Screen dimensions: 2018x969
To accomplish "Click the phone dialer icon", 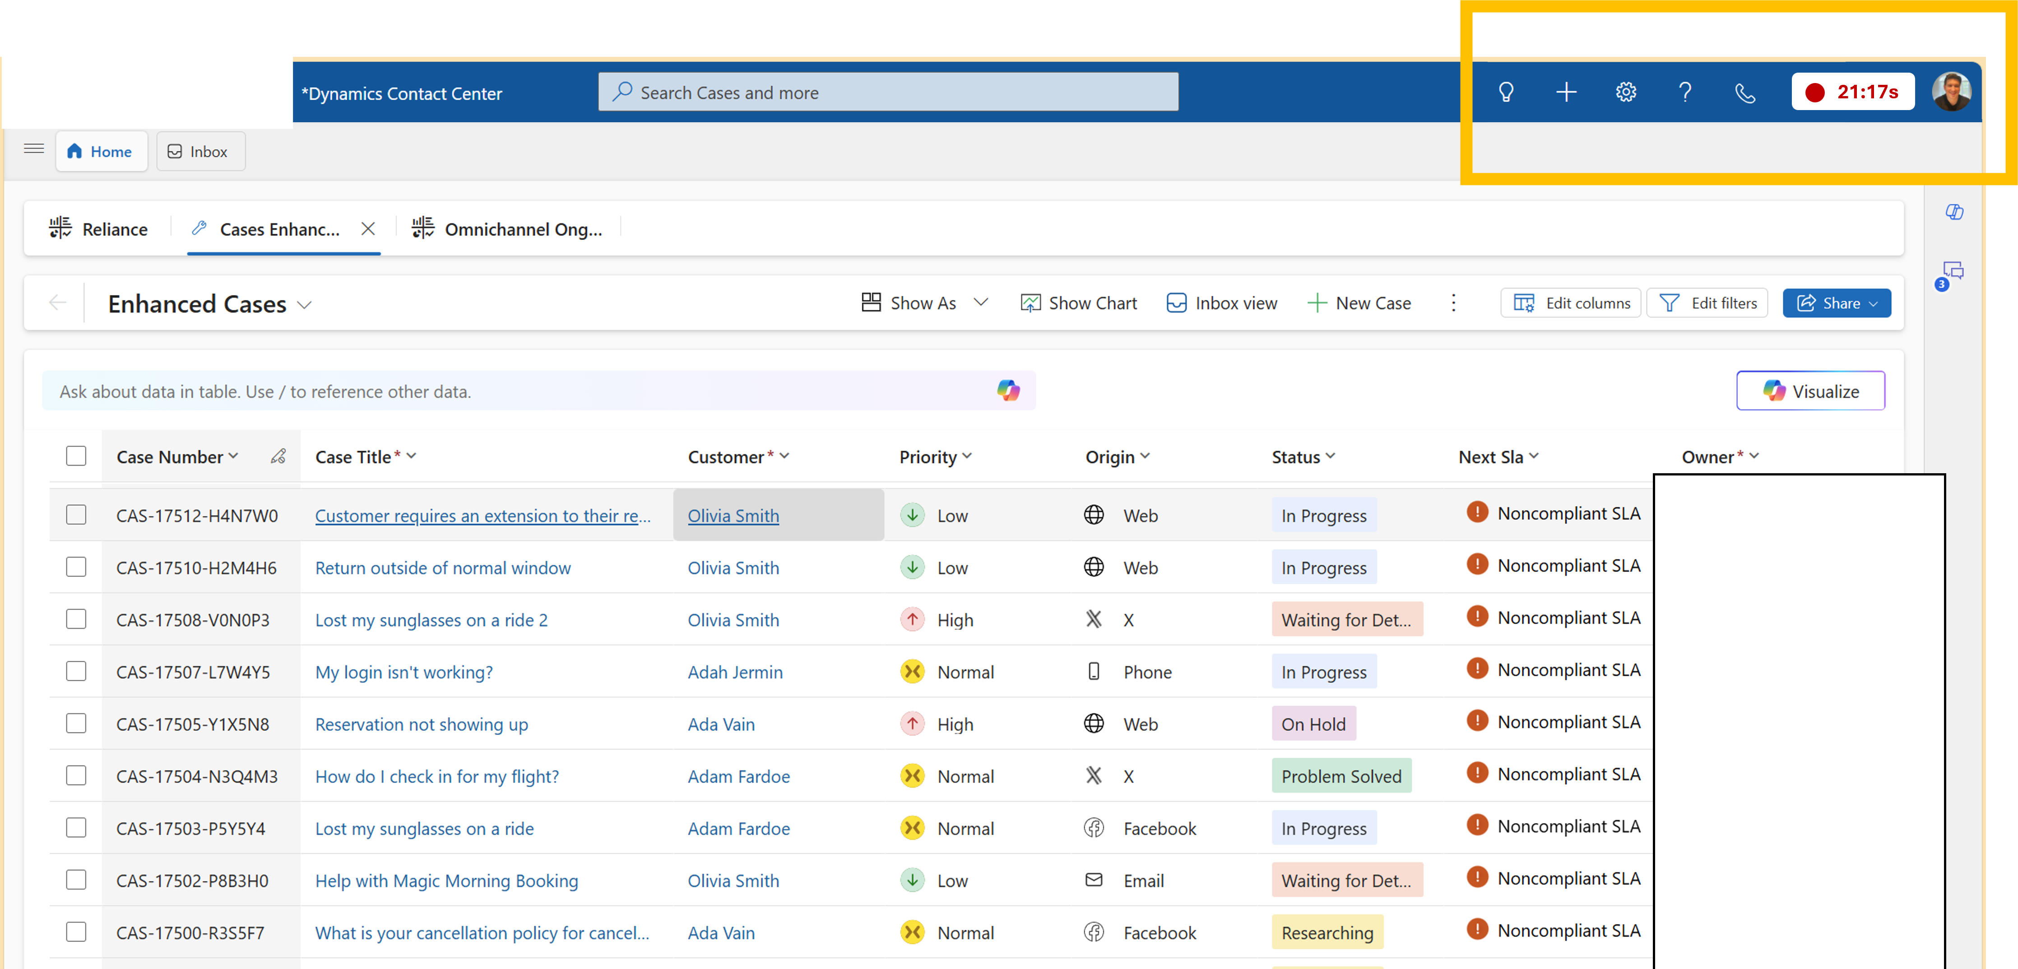I will point(1744,93).
